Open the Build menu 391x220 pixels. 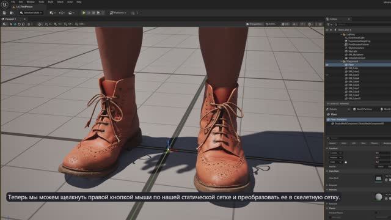click(x=51, y=2)
